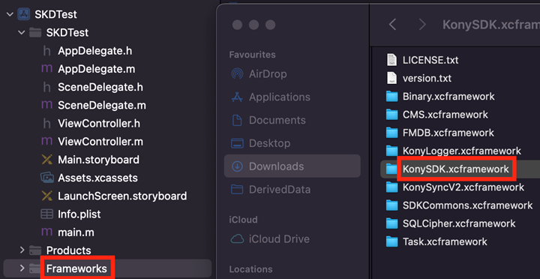Click the Desktop icon in Finder sidebar
The height and width of the screenshot is (279, 540).
pos(236,143)
